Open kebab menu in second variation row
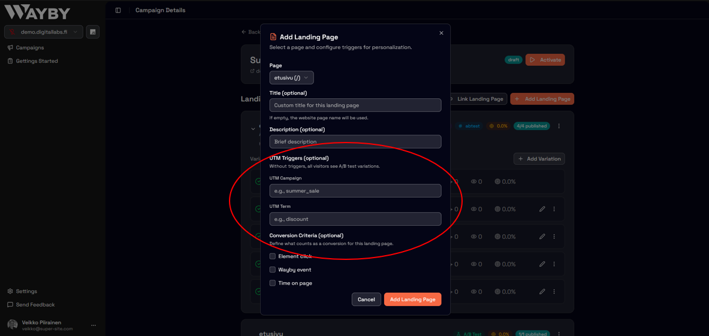This screenshot has width=709, height=336. (x=554, y=209)
